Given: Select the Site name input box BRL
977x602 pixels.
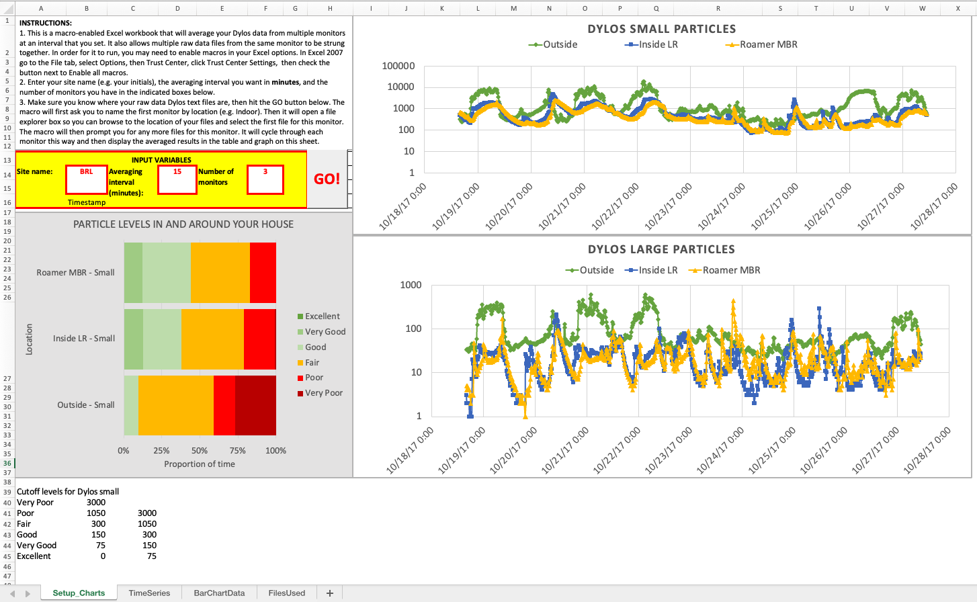Looking at the screenshot, I should coord(87,179).
